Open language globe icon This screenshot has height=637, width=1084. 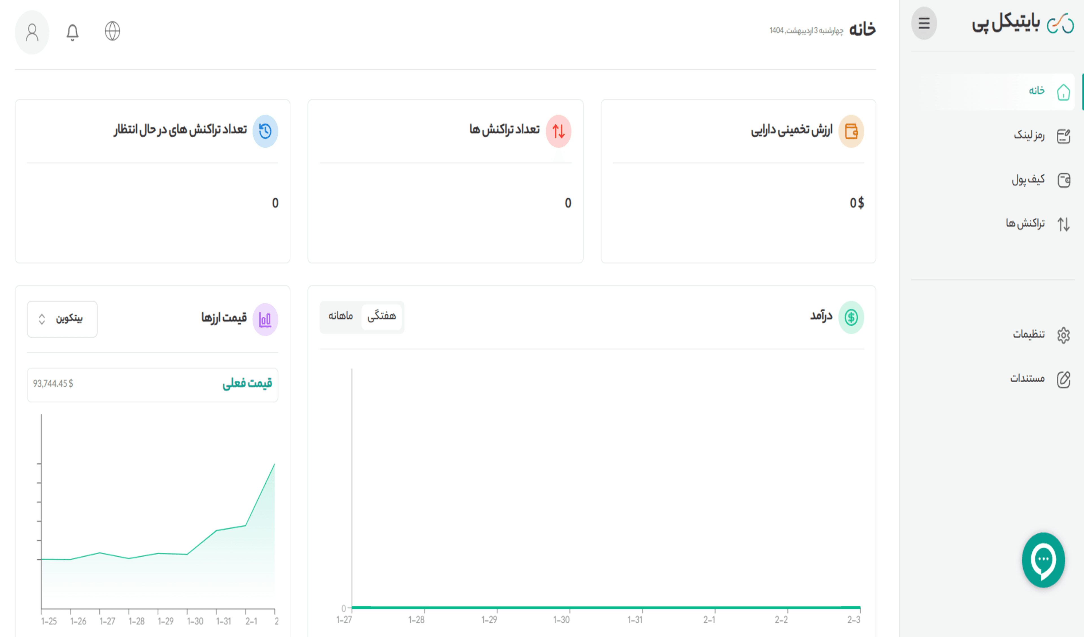point(112,31)
